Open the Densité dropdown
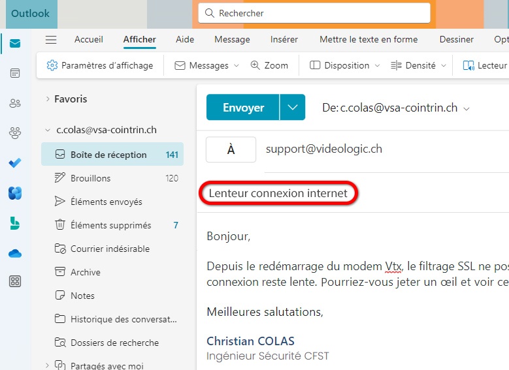The width and height of the screenshot is (509, 370). (418, 65)
